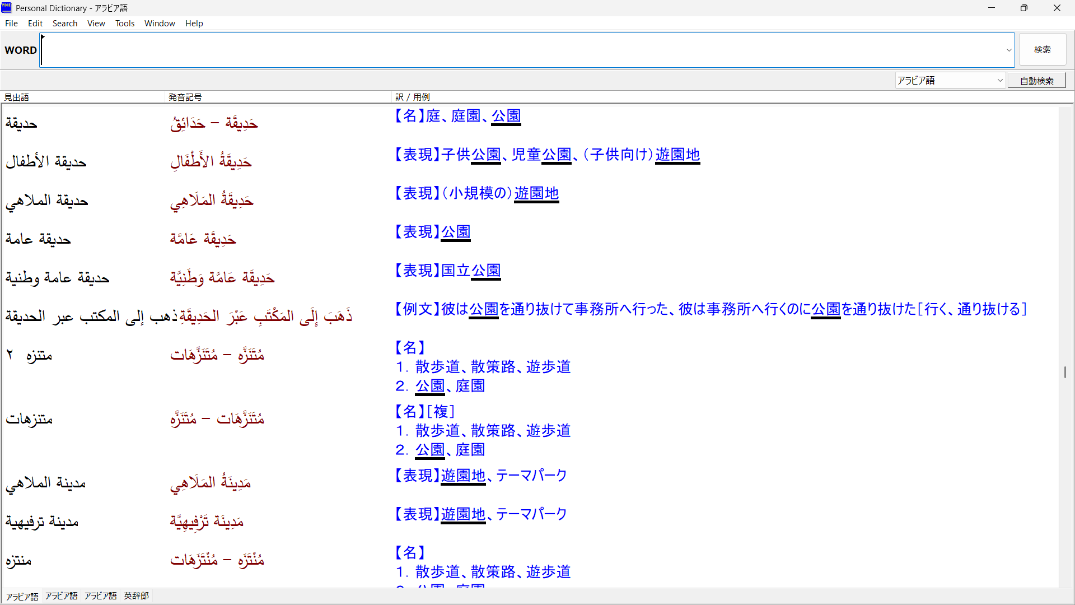Screen dimensions: 1075x605
Task: Click the Personal Dictionary app icon
Action: click(7, 8)
